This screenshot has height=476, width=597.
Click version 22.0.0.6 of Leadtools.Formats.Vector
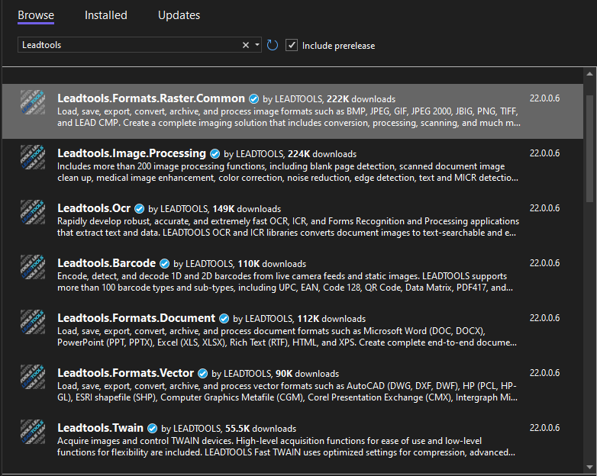[x=544, y=373]
